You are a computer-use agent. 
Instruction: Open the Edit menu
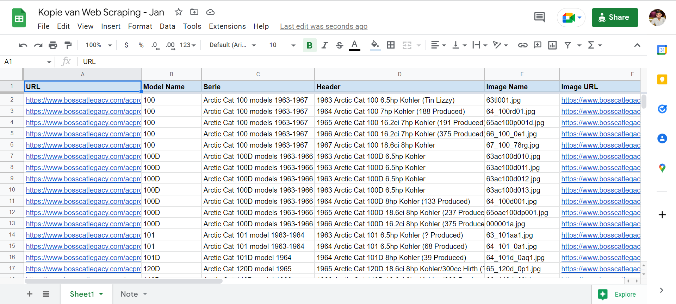click(x=63, y=26)
